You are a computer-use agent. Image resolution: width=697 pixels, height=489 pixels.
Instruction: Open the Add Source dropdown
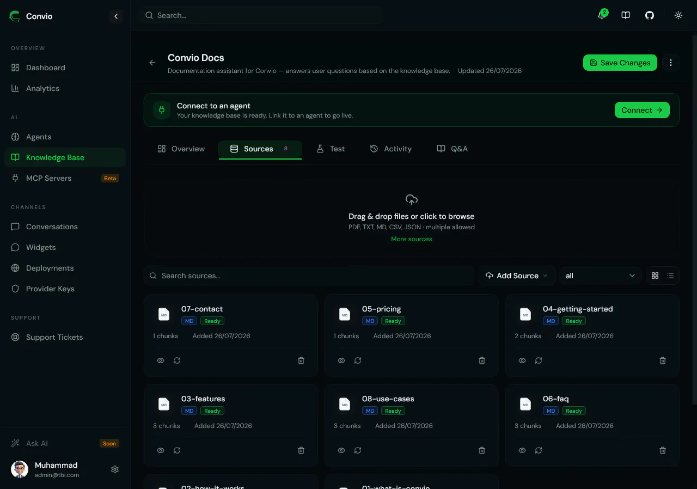pos(517,276)
